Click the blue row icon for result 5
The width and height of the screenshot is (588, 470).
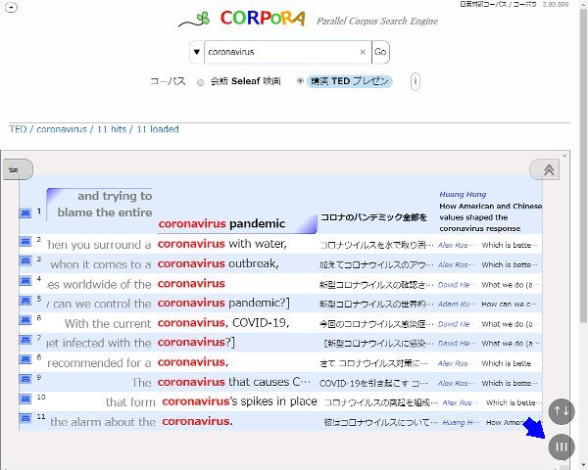point(24,304)
